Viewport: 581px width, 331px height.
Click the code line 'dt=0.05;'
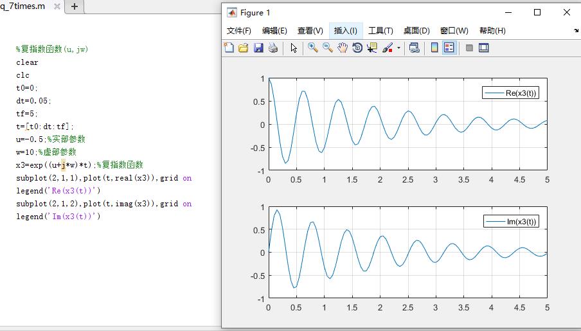[33, 101]
